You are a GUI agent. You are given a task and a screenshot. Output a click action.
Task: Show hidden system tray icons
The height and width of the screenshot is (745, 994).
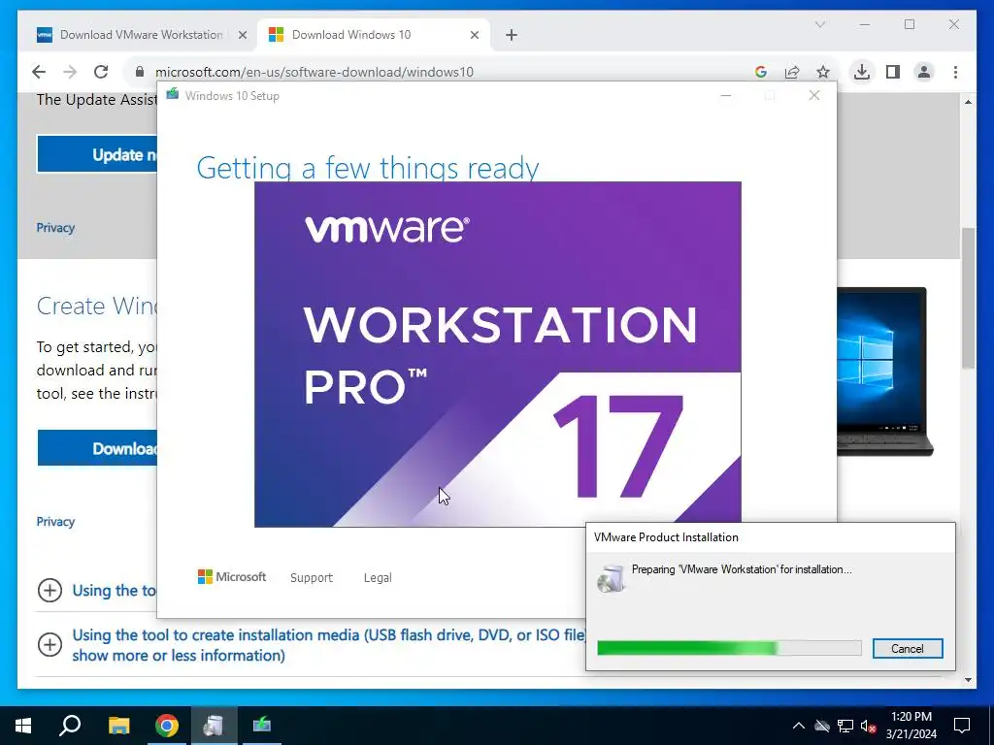[799, 726]
